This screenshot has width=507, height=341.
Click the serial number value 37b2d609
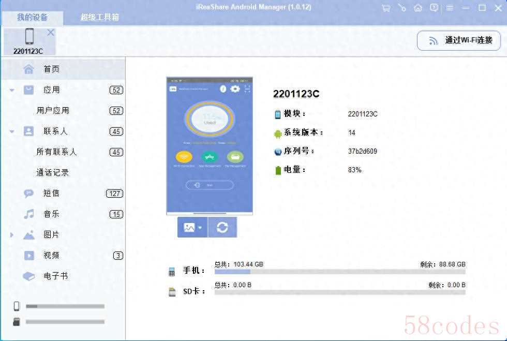tap(363, 152)
